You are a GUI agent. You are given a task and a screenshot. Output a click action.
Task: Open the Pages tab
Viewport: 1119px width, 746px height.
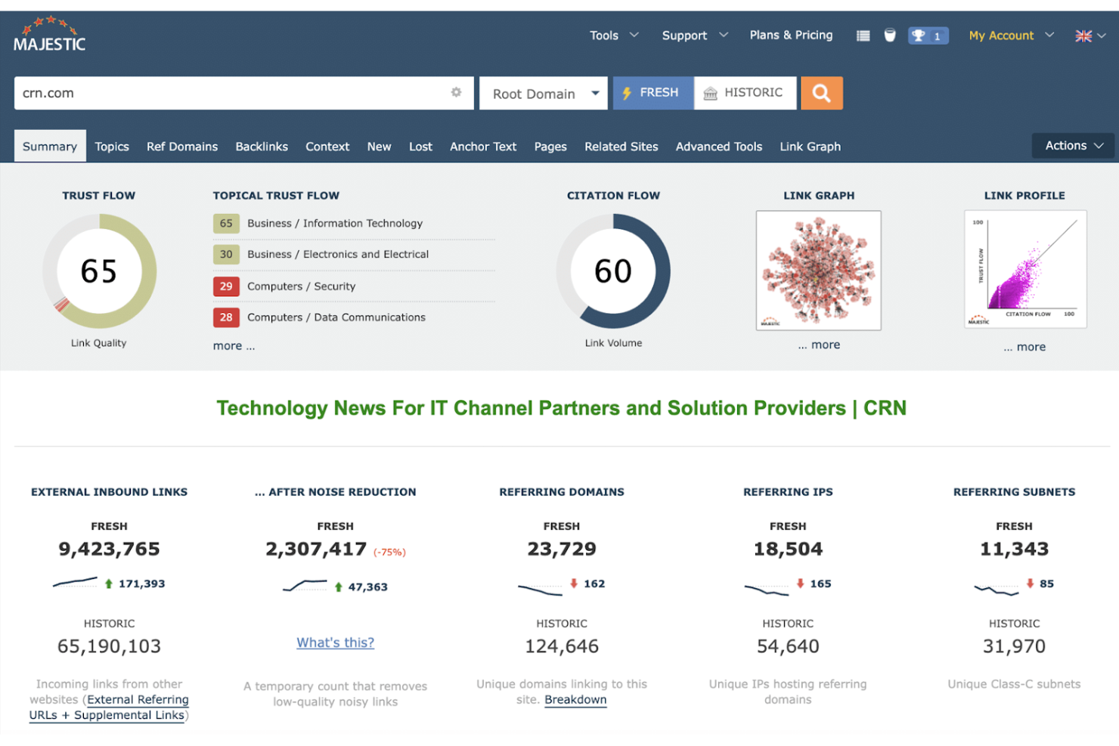pos(550,147)
